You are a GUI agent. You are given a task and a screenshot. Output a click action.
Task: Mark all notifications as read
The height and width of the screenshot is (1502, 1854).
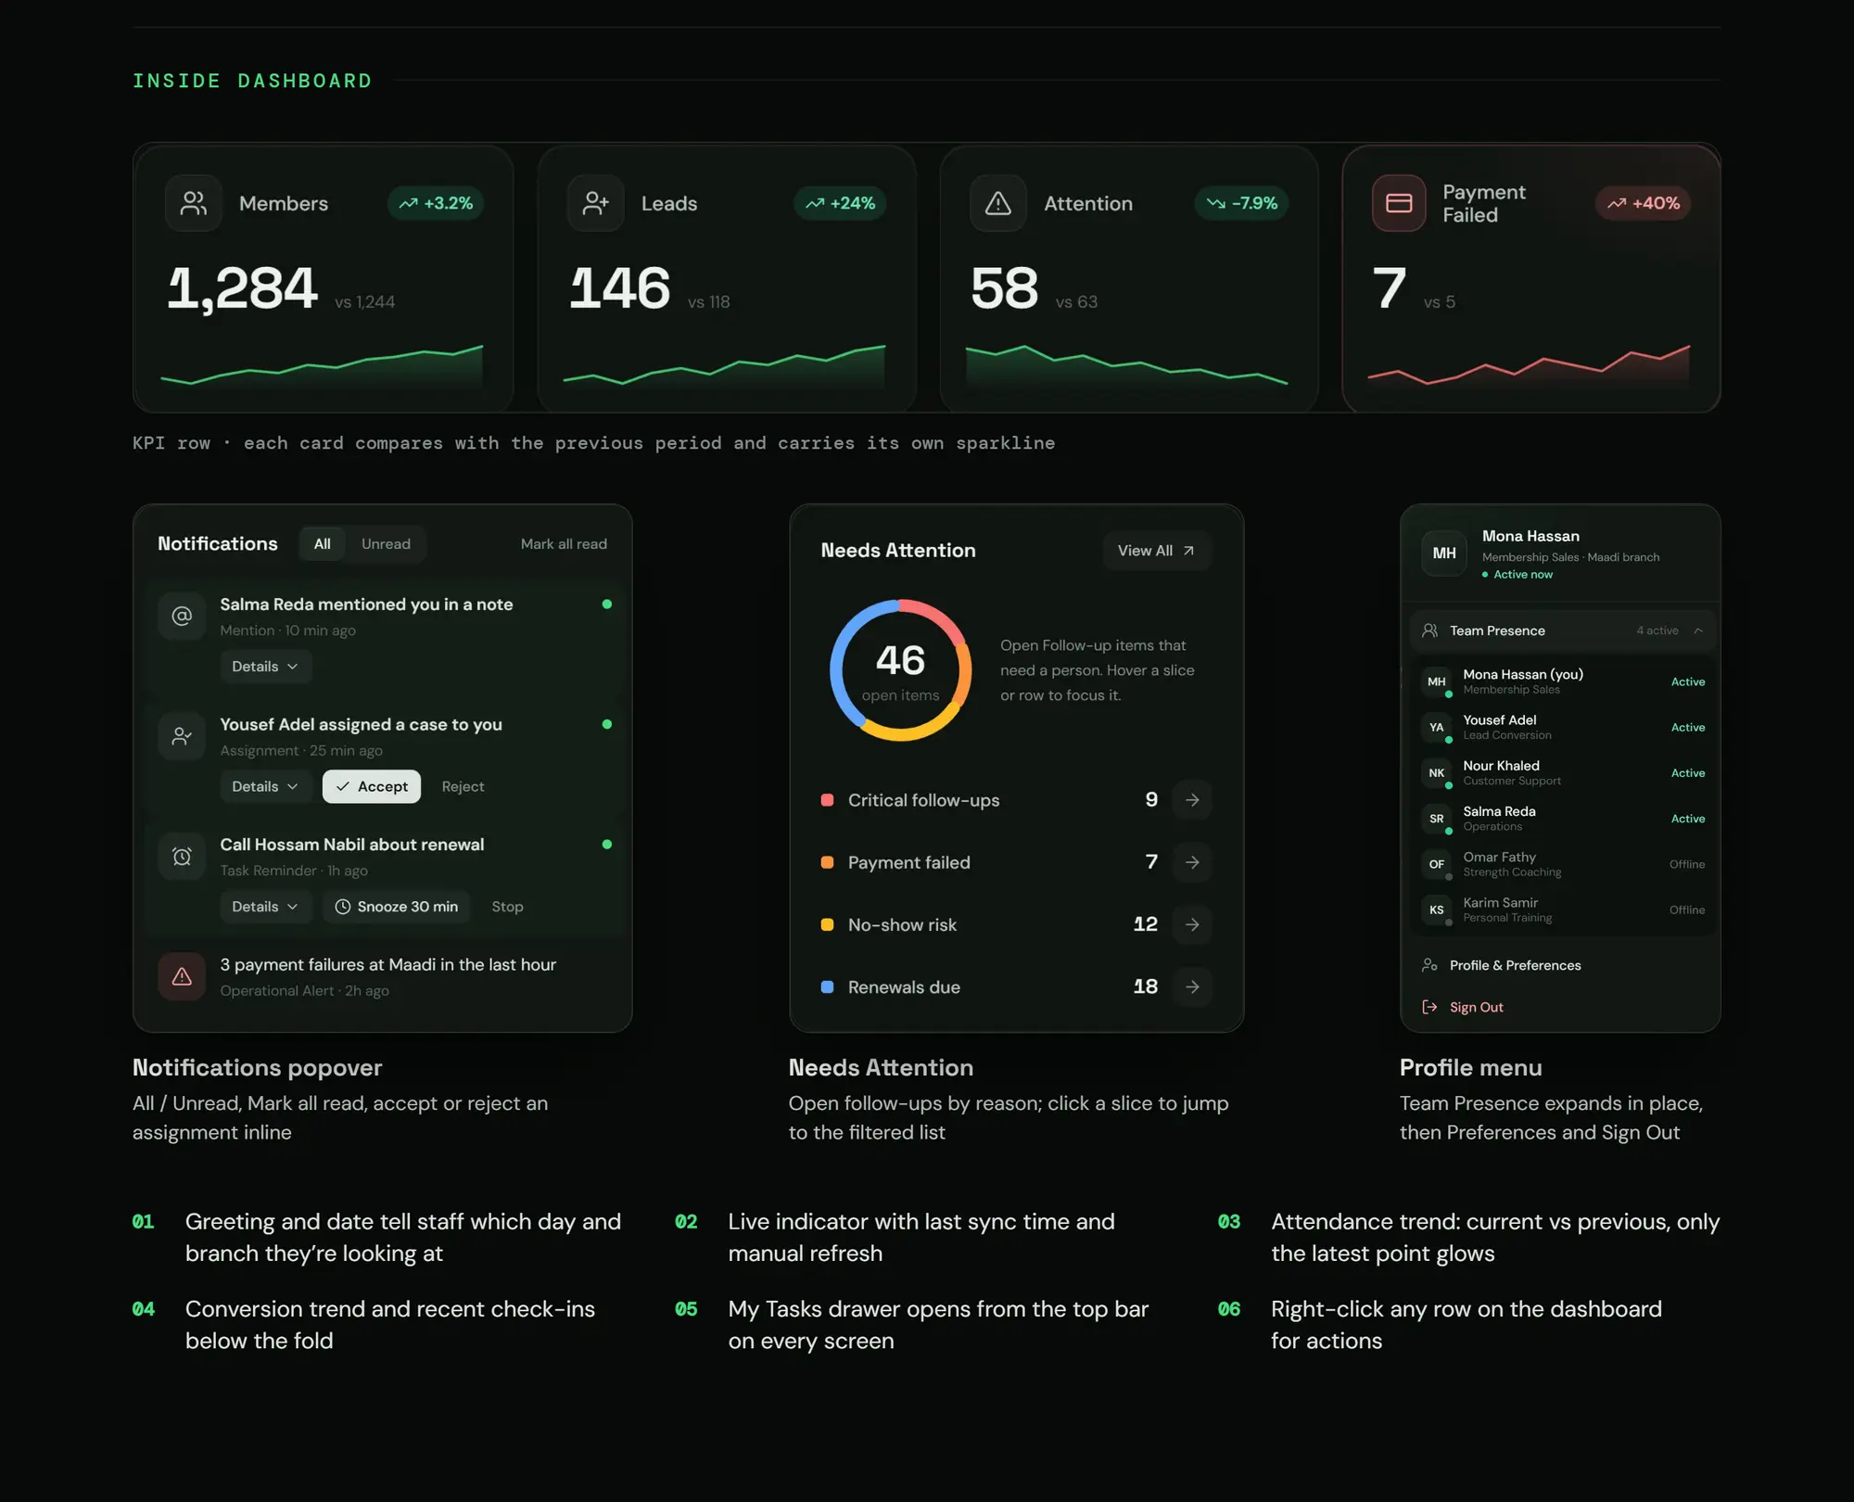(564, 544)
